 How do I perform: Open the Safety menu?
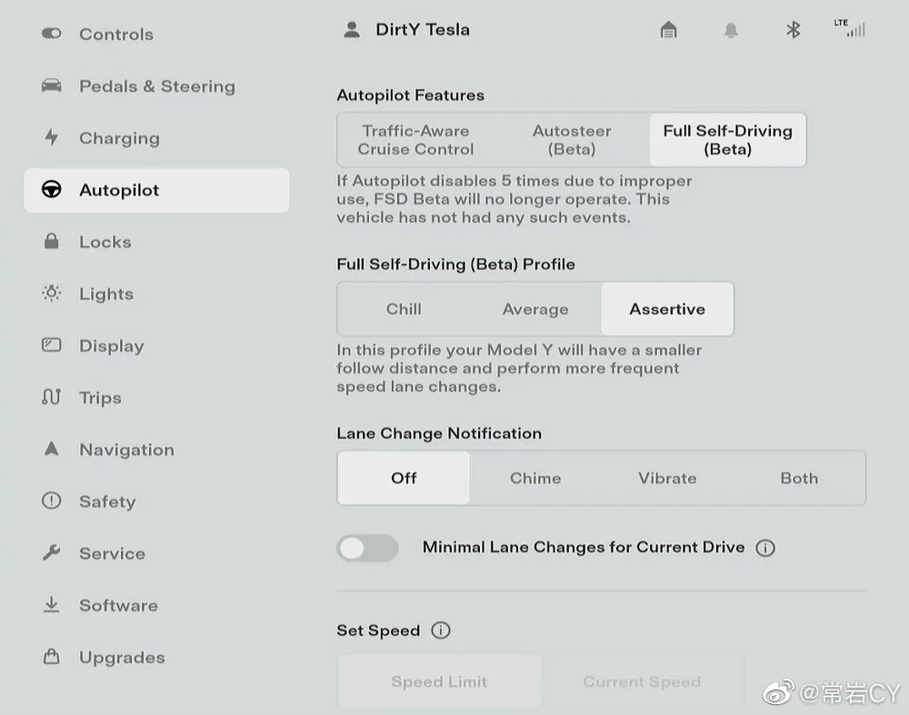click(x=156, y=501)
